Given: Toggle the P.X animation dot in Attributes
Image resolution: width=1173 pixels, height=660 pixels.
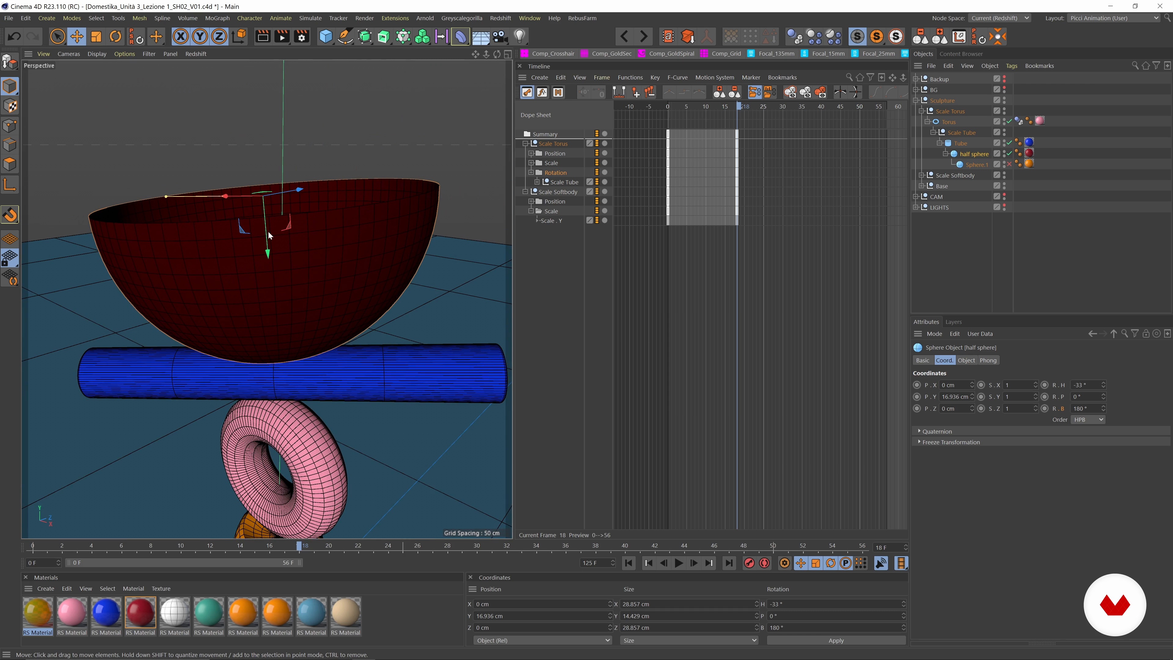Looking at the screenshot, I should click(x=917, y=385).
